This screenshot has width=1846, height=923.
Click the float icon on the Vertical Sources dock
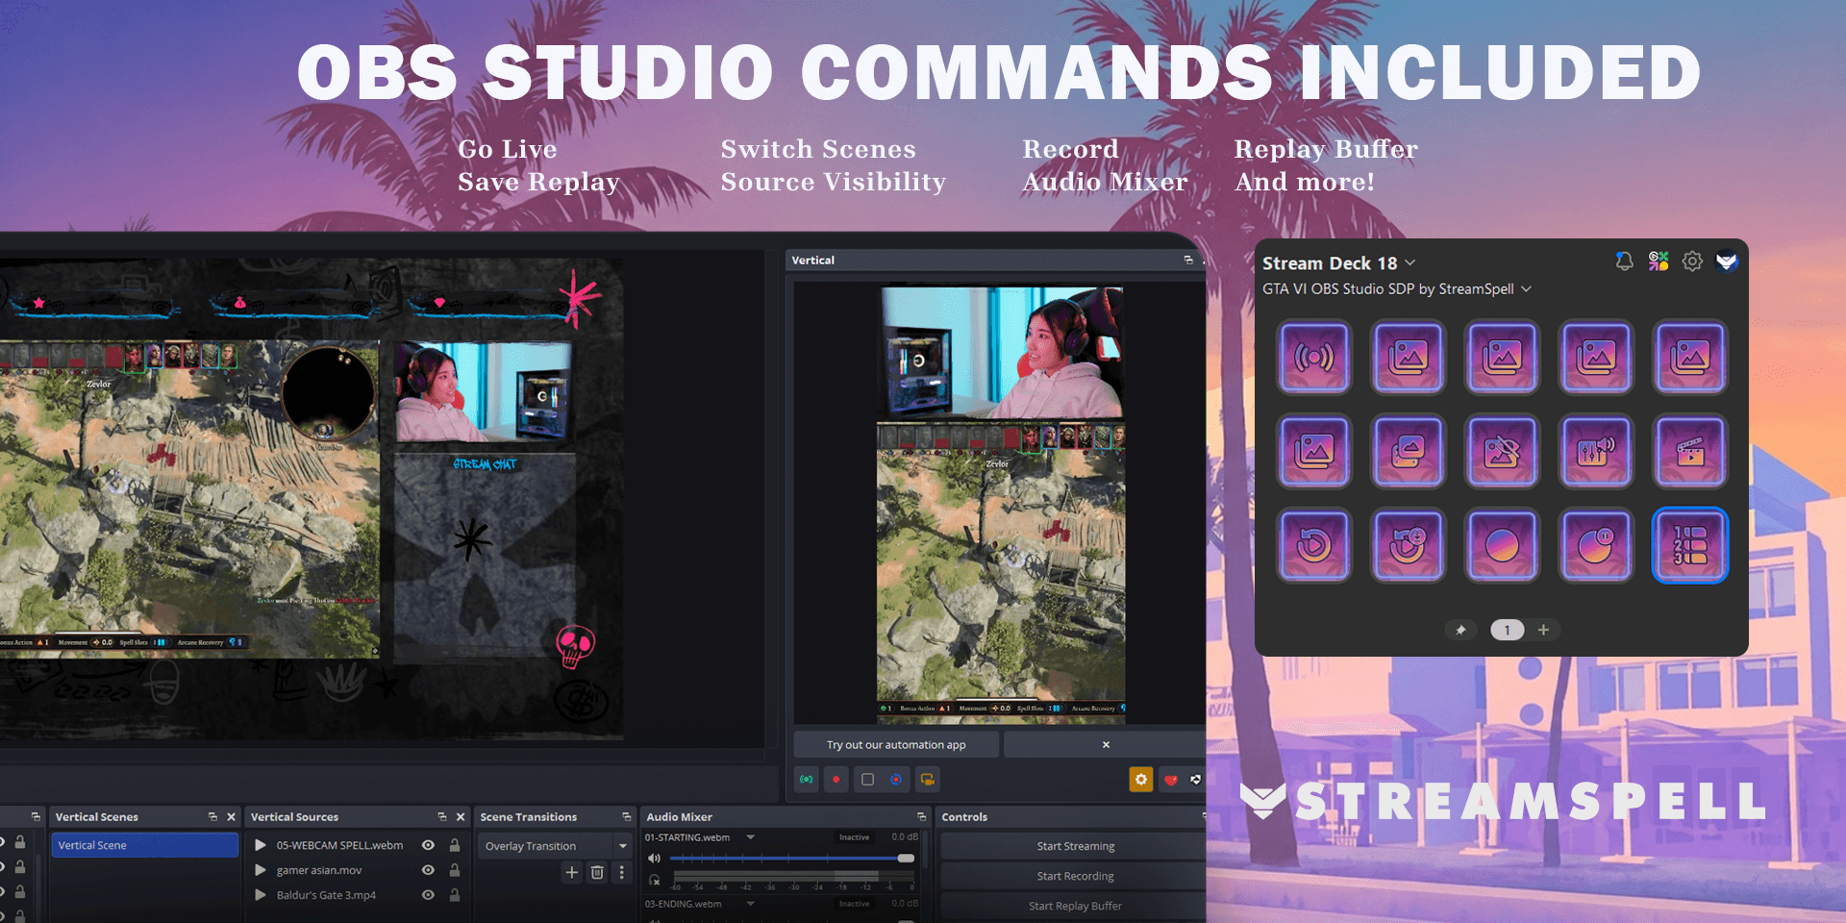pos(442,816)
